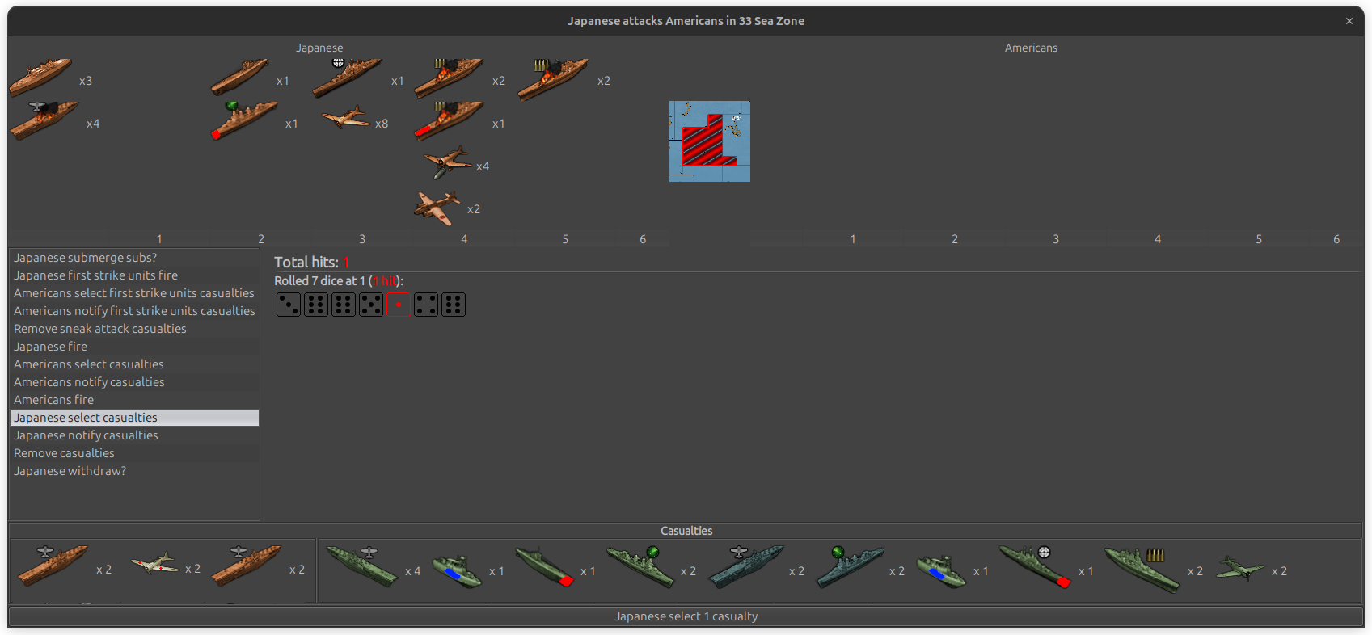Screen dimensions: 1372x635
Task: Pick burning battleship x2 in column 4
Action: [x=449, y=78]
